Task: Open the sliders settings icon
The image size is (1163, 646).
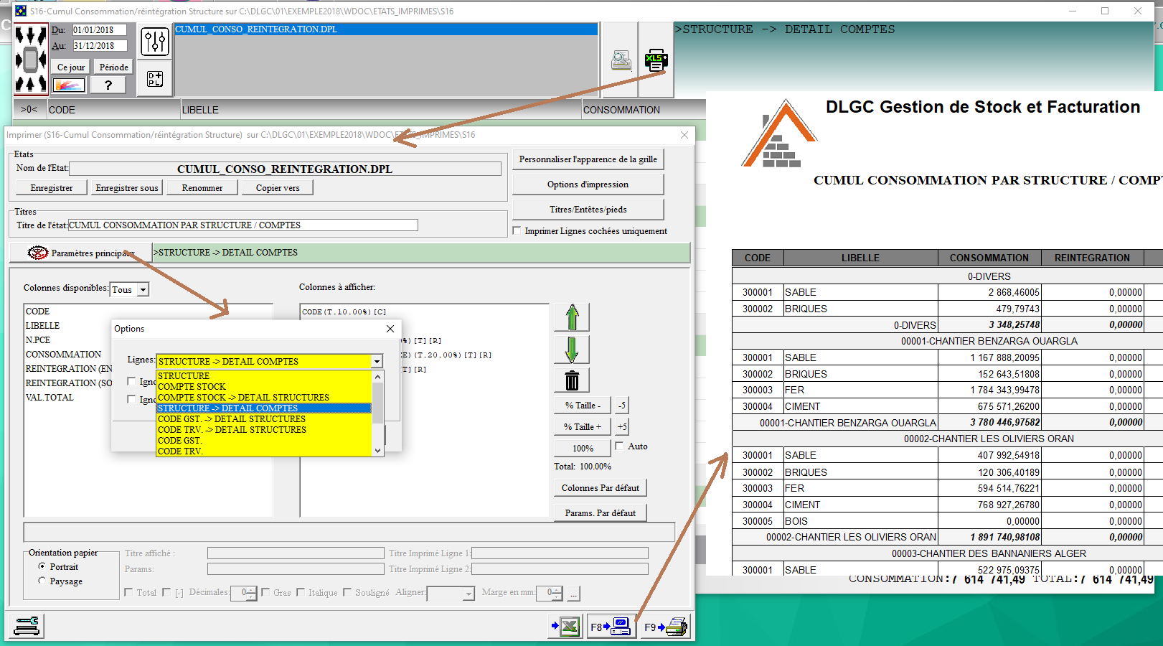Action: pyautogui.click(x=155, y=42)
